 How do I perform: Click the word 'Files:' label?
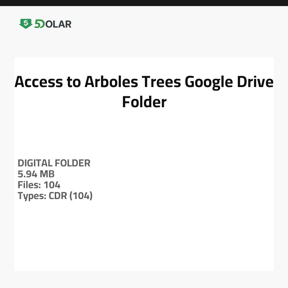tap(29, 185)
